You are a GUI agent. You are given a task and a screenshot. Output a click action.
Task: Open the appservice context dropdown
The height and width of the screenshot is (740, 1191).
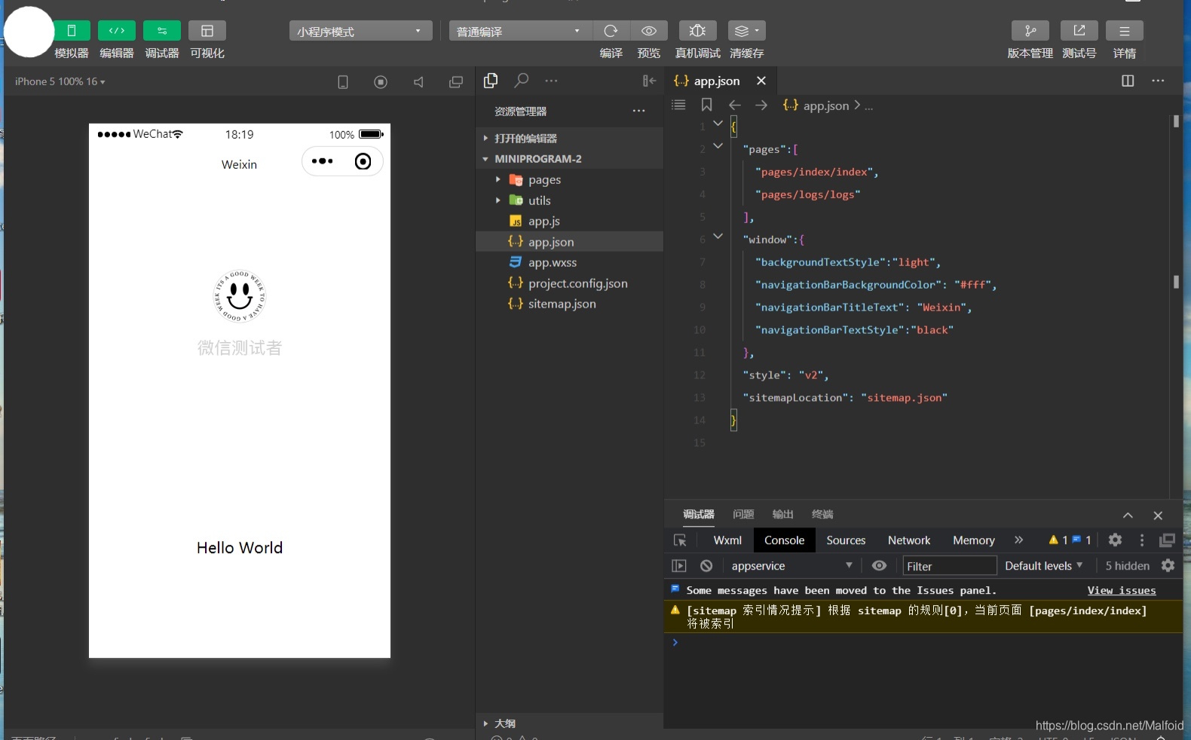click(x=791, y=566)
